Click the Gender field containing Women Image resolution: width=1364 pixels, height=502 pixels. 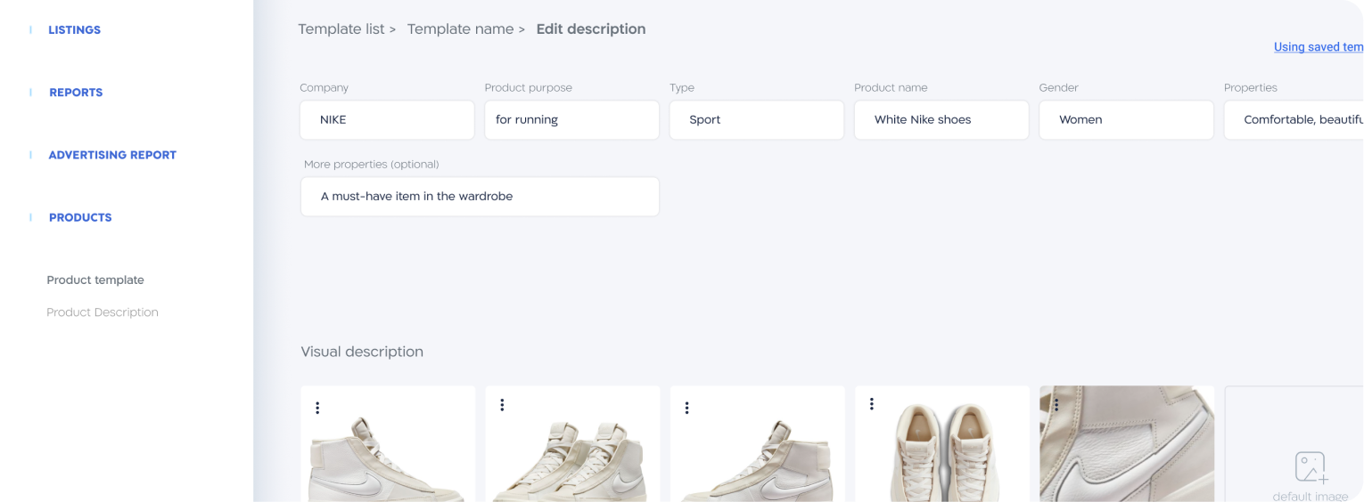(1127, 119)
